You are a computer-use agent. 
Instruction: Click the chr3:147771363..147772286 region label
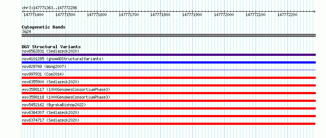point(49,8)
